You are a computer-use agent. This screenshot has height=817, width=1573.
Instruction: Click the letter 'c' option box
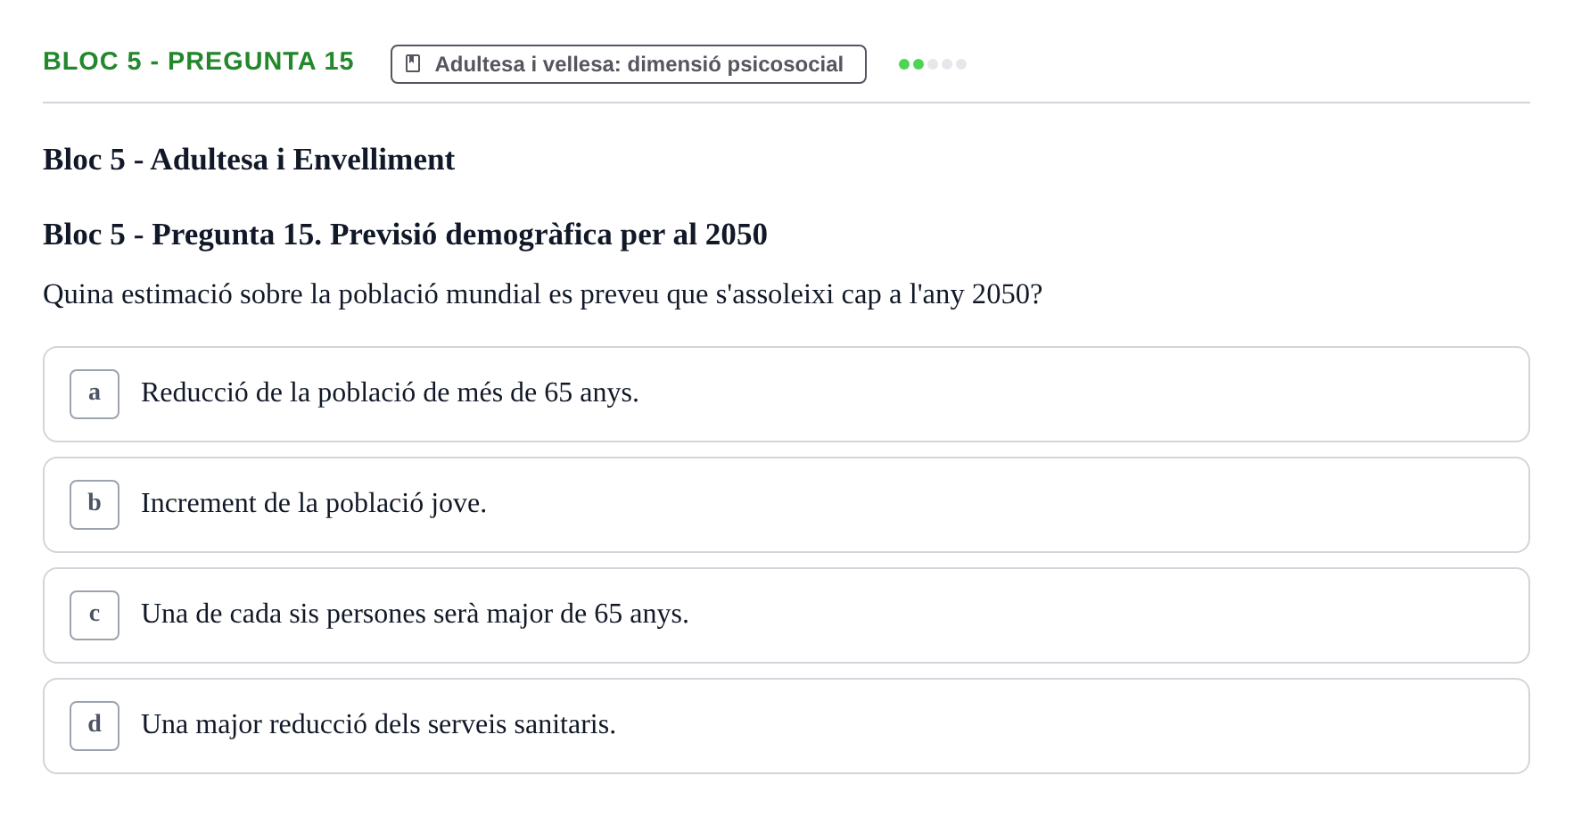(95, 615)
